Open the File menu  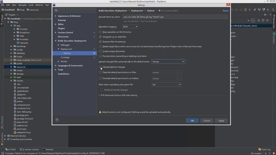(3, 5)
